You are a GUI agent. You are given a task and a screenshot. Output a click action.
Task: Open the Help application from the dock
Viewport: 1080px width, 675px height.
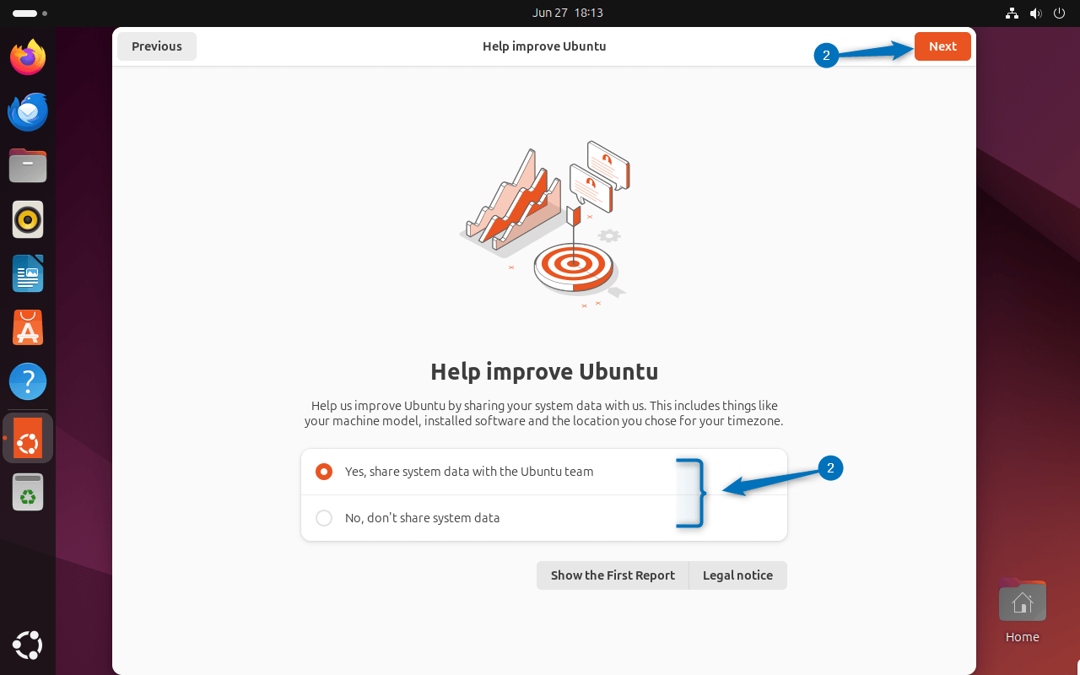tap(27, 381)
